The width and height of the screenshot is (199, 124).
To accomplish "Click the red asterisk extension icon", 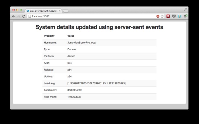I will coord(168,16).
